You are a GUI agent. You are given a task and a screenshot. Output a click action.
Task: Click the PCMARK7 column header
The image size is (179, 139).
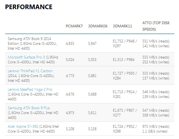tap(74, 26)
